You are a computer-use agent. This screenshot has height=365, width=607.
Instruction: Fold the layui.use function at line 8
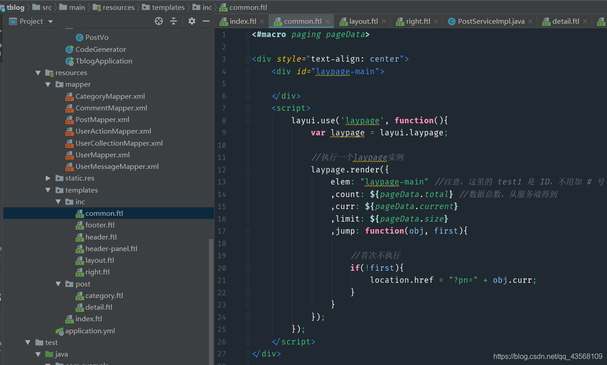247,121
